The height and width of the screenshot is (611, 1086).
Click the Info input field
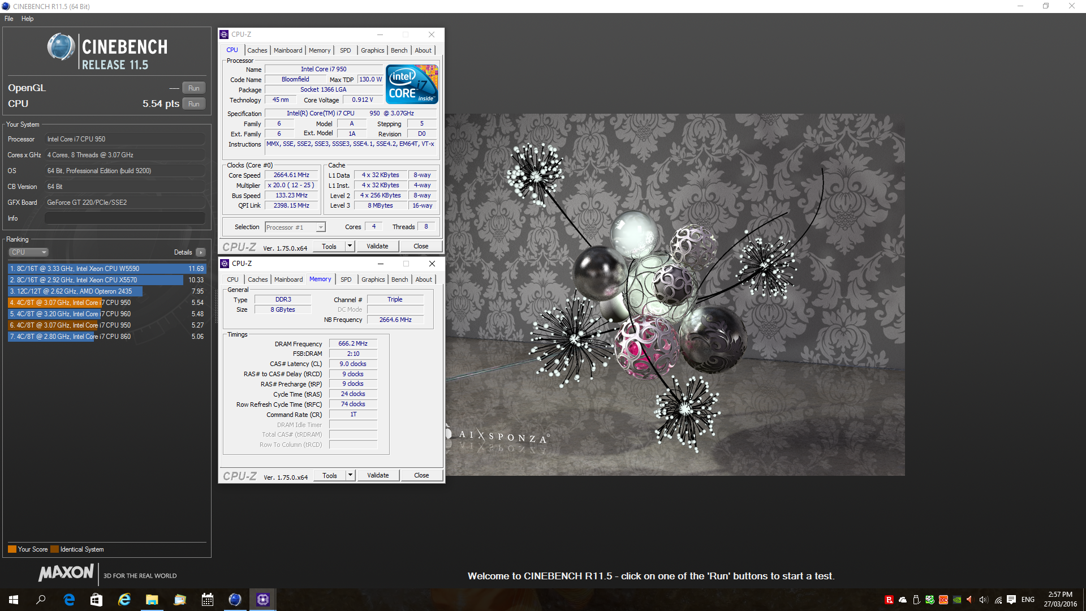125,218
